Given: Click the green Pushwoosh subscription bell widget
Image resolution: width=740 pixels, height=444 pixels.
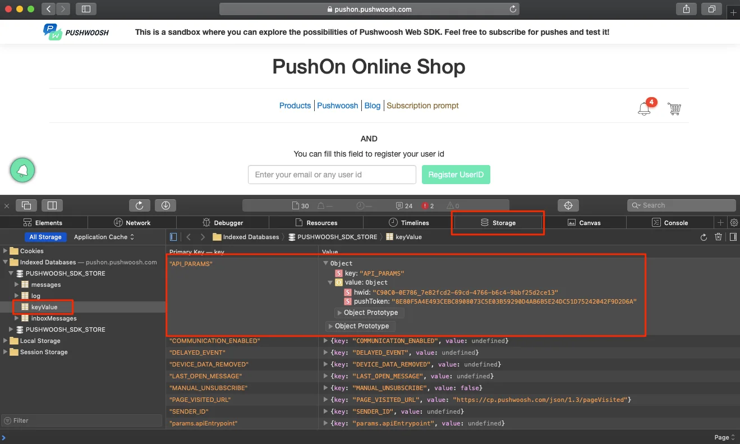Looking at the screenshot, I should tap(22, 170).
